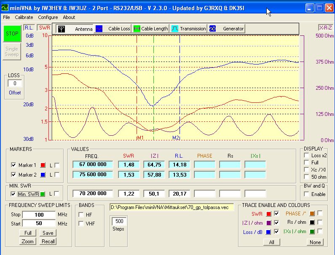Enable the Loss x2 display option
The height and width of the screenshot is (255, 335).
[x=307, y=155]
